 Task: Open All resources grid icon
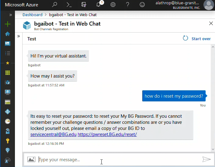tap(8, 73)
